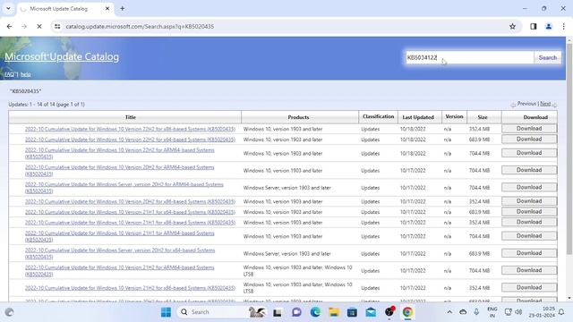Click the browser forward arrow
This screenshot has height=322, width=573.
point(24,26)
